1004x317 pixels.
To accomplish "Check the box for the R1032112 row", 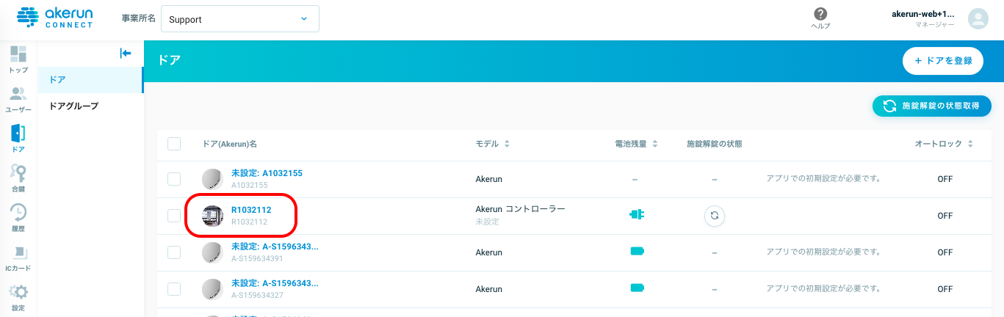I will point(174,216).
